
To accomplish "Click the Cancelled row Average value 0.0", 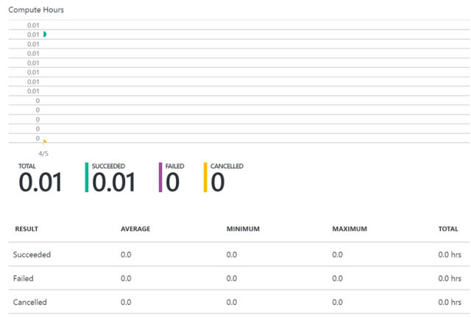I will click(126, 302).
